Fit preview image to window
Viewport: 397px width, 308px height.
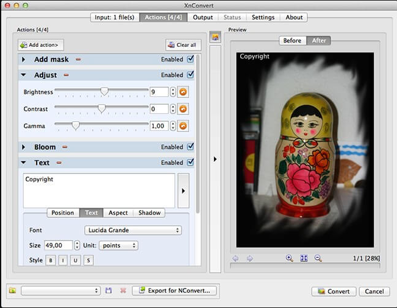(x=304, y=258)
